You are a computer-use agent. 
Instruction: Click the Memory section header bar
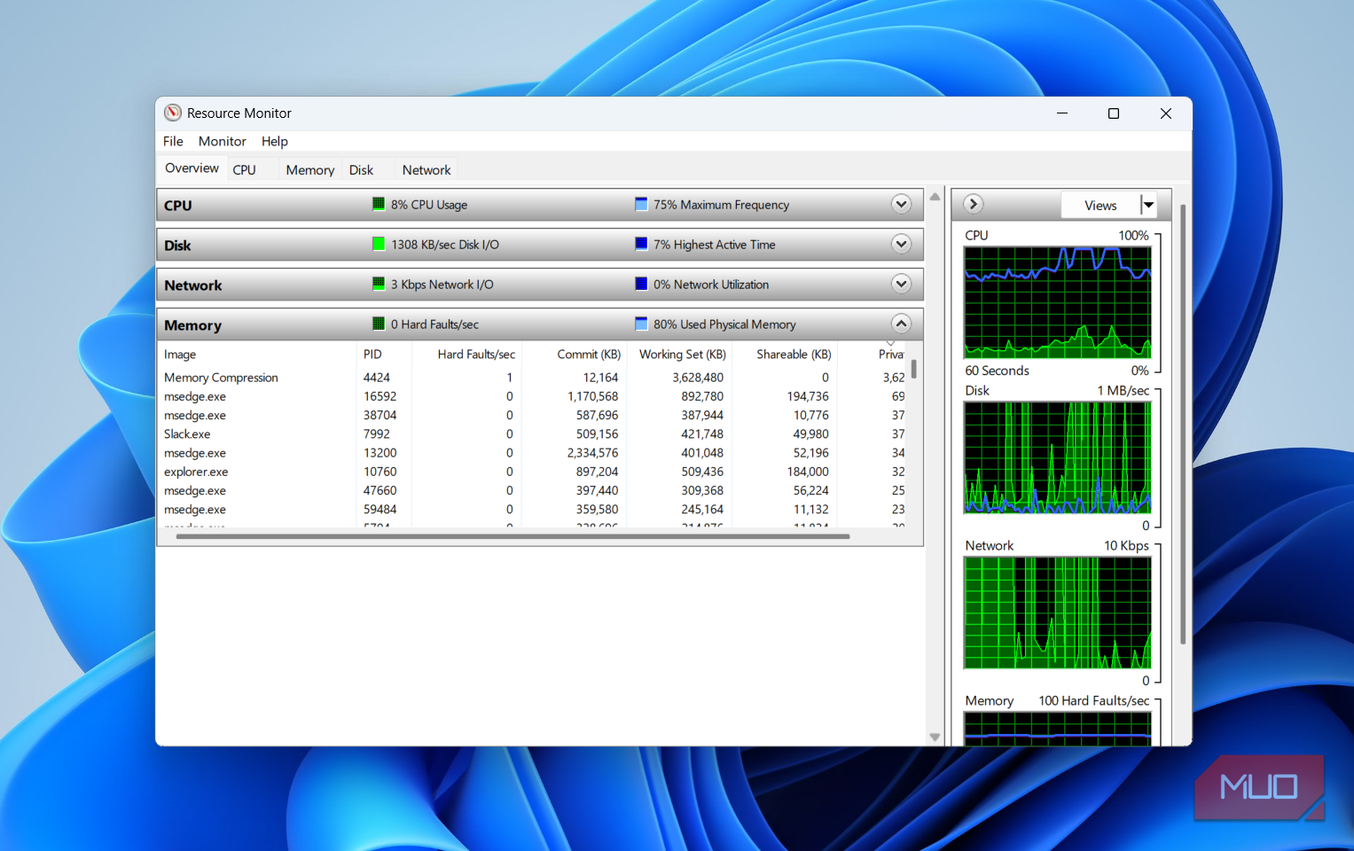tap(540, 324)
